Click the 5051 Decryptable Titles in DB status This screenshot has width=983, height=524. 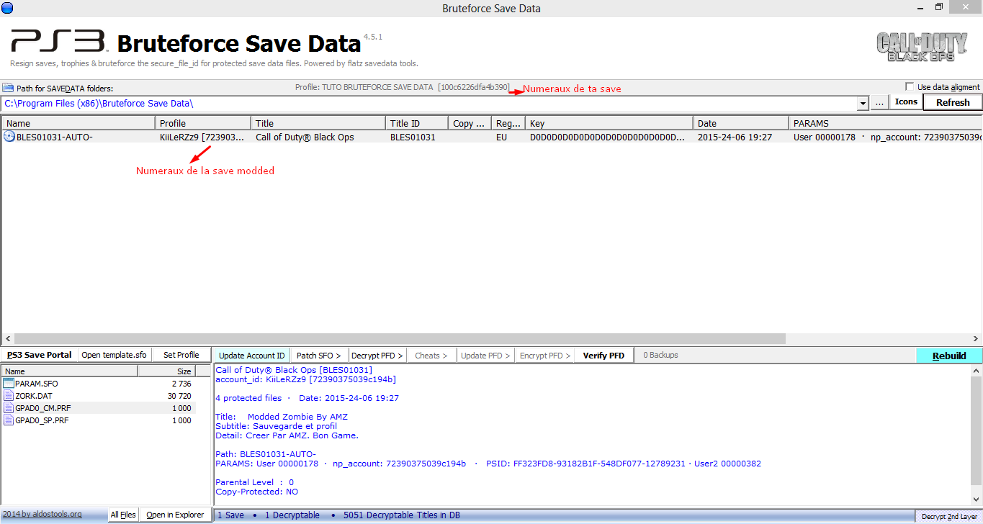(x=402, y=515)
